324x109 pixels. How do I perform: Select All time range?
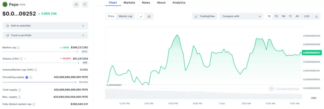pos(297,16)
